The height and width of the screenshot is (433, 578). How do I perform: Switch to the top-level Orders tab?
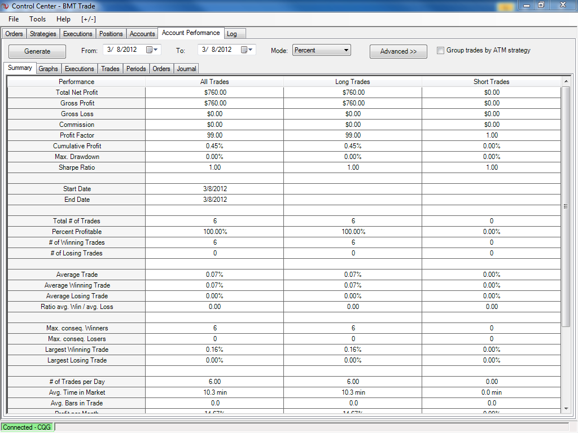pos(14,33)
